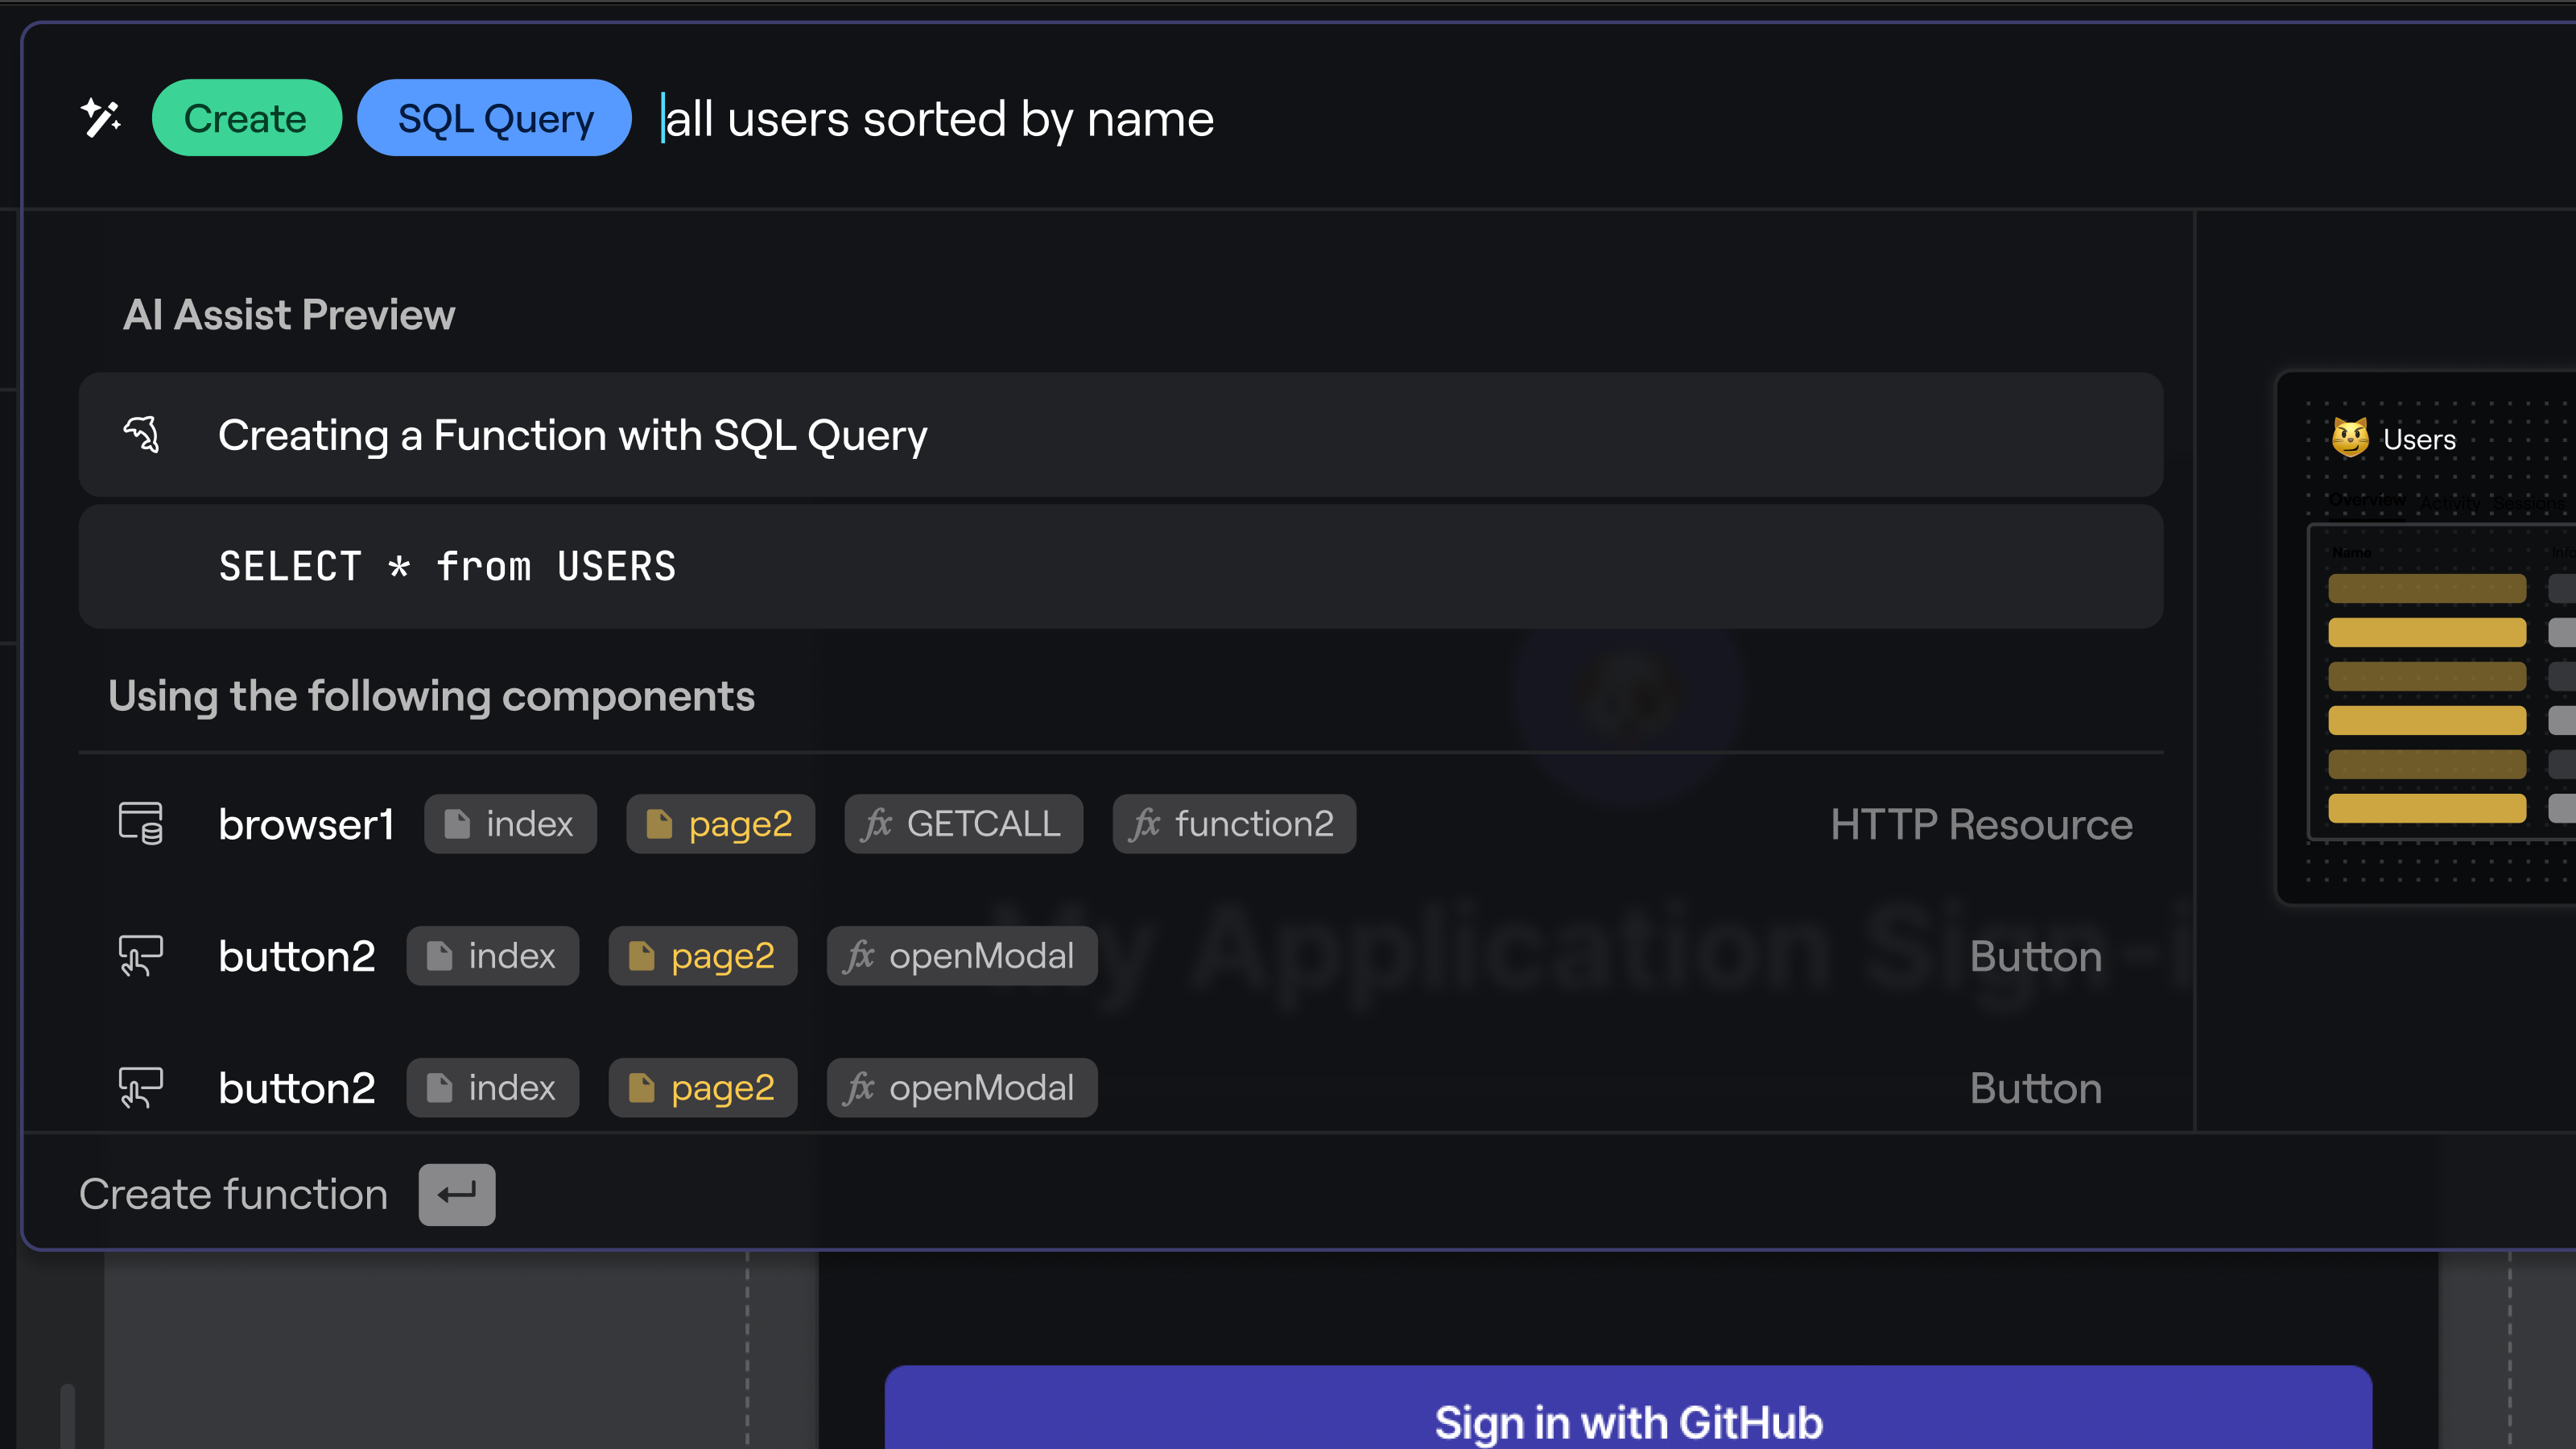Click Sign in with GitHub button
Image resolution: width=2576 pixels, height=1449 pixels.
(1628, 1407)
